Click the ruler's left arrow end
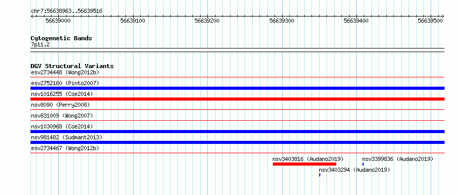Viewport: 459px width, 195px height. (32, 16)
